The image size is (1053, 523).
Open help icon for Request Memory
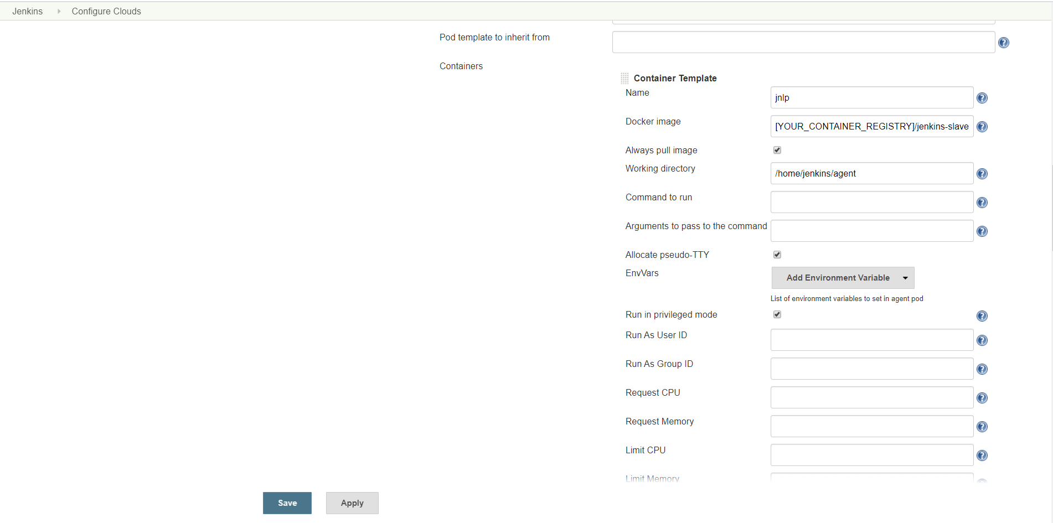pyautogui.click(x=982, y=427)
